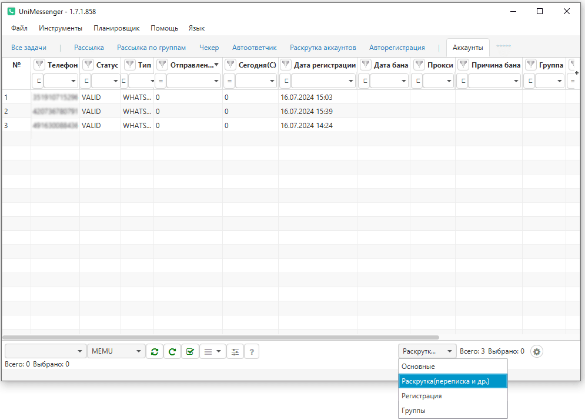Expand the Отправлено filter value dropdown
This screenshot has height=420, width=585.
pos(216,81)
